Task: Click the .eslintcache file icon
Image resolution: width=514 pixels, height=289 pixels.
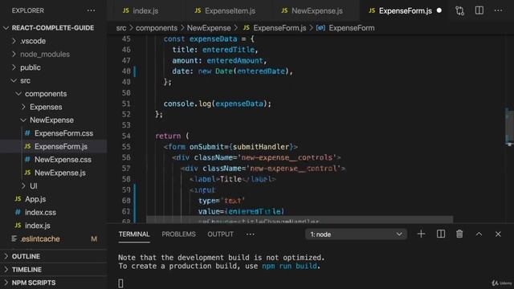Action: point(14,238)
